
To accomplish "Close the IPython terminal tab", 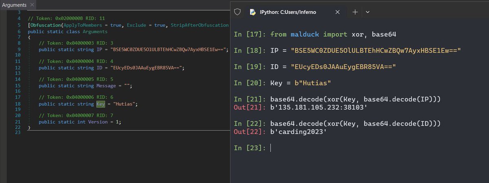I will click(x=337, y=12).
